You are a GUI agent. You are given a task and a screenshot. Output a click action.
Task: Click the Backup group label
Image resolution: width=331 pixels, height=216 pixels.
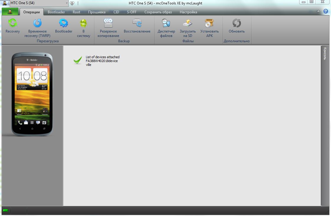(124, 41)
